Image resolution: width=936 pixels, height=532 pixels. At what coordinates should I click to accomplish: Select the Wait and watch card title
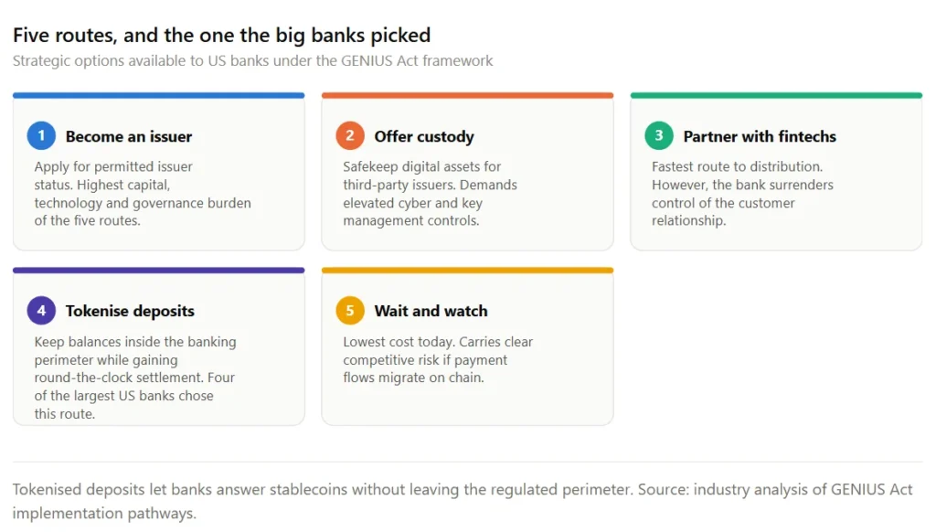pos(431,311)
